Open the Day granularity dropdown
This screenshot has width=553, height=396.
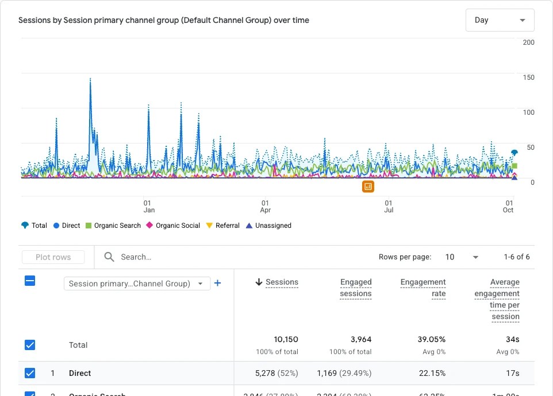[500, 20]
